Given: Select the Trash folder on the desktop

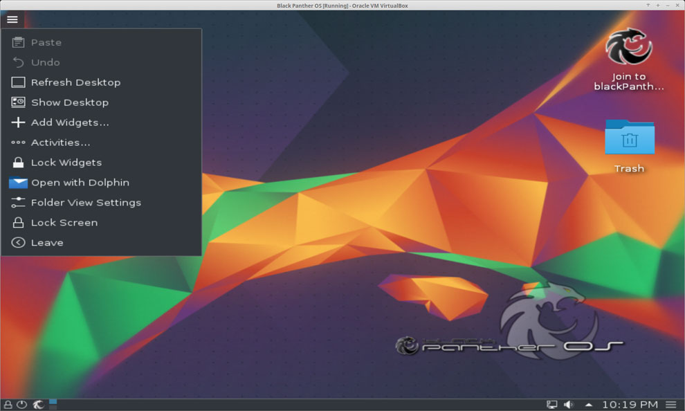Looking at the screenshot, I should pyautogui.click(x=629, y=146).
